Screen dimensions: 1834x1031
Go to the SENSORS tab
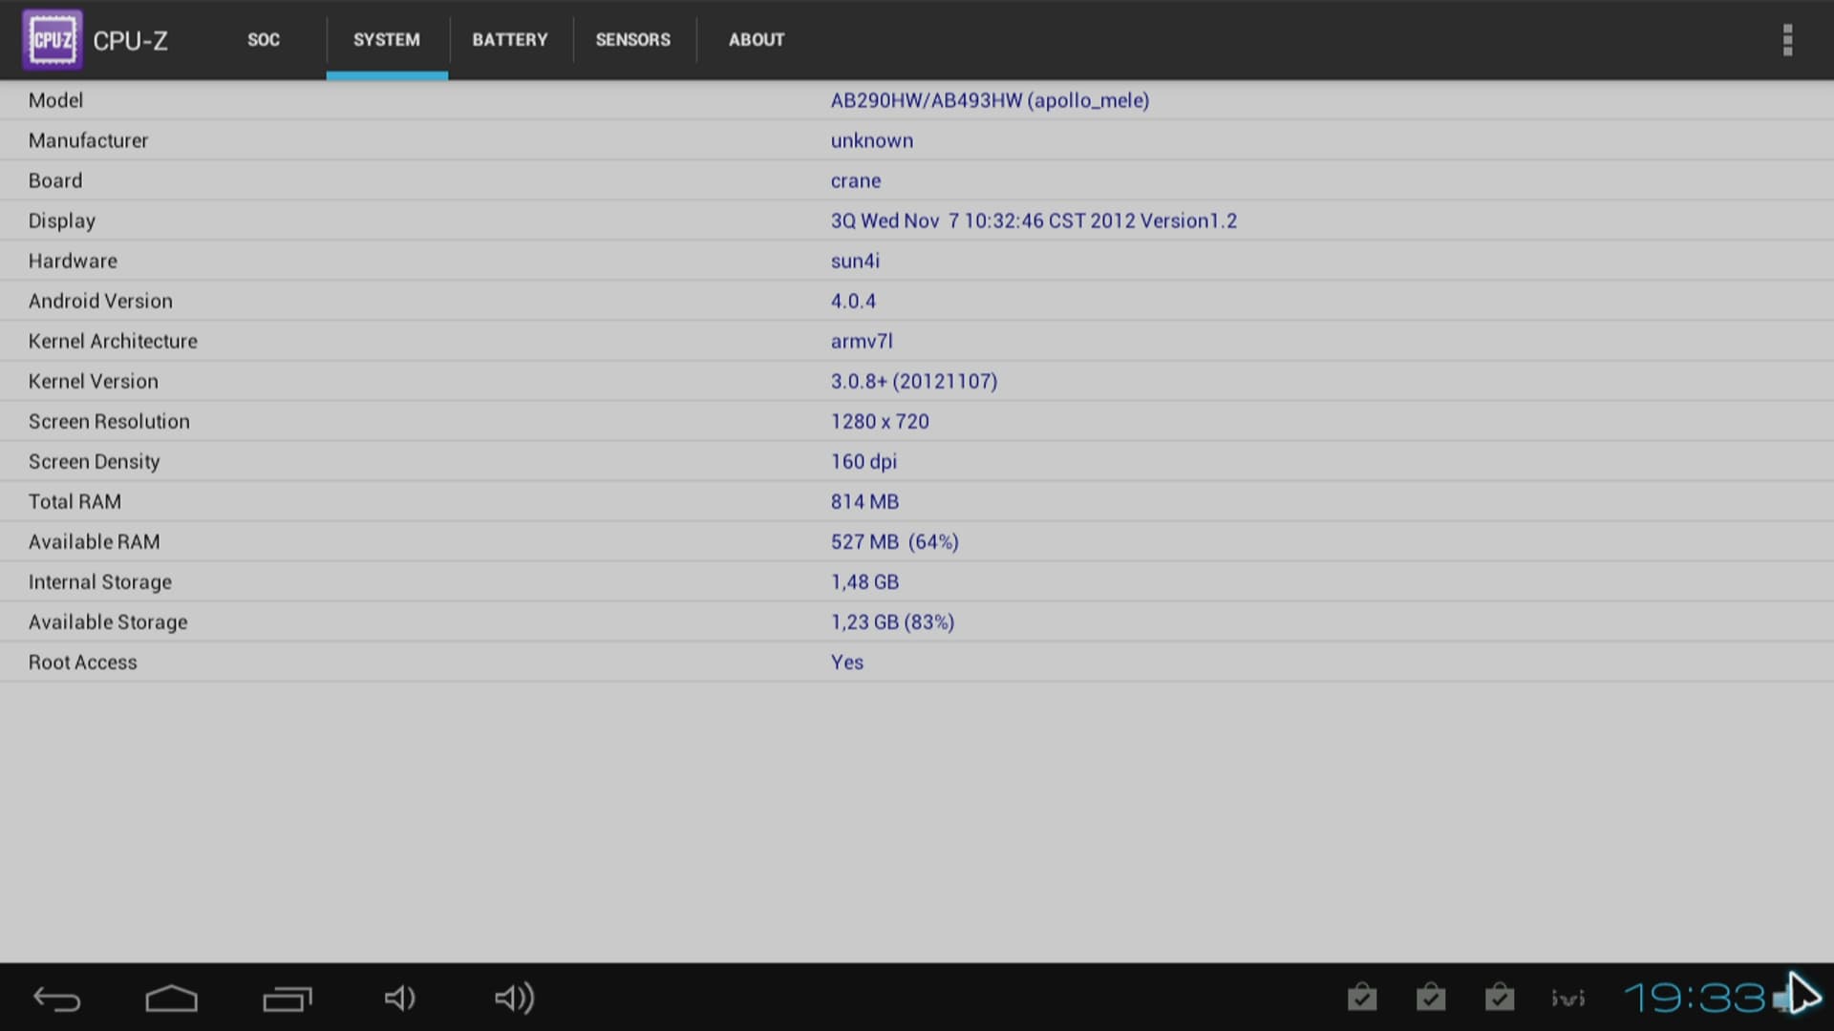[633, 40]
